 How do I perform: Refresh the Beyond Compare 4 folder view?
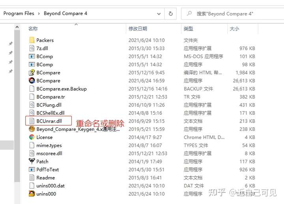pos(171,13)
